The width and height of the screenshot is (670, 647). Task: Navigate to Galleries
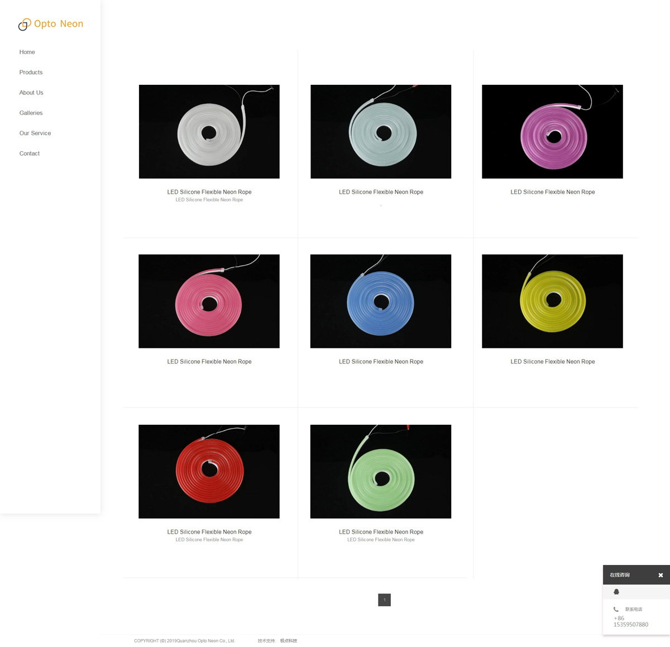coord(31,113)
